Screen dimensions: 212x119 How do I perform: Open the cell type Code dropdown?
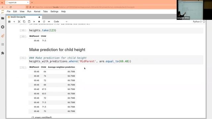click(x=60, y=21)
